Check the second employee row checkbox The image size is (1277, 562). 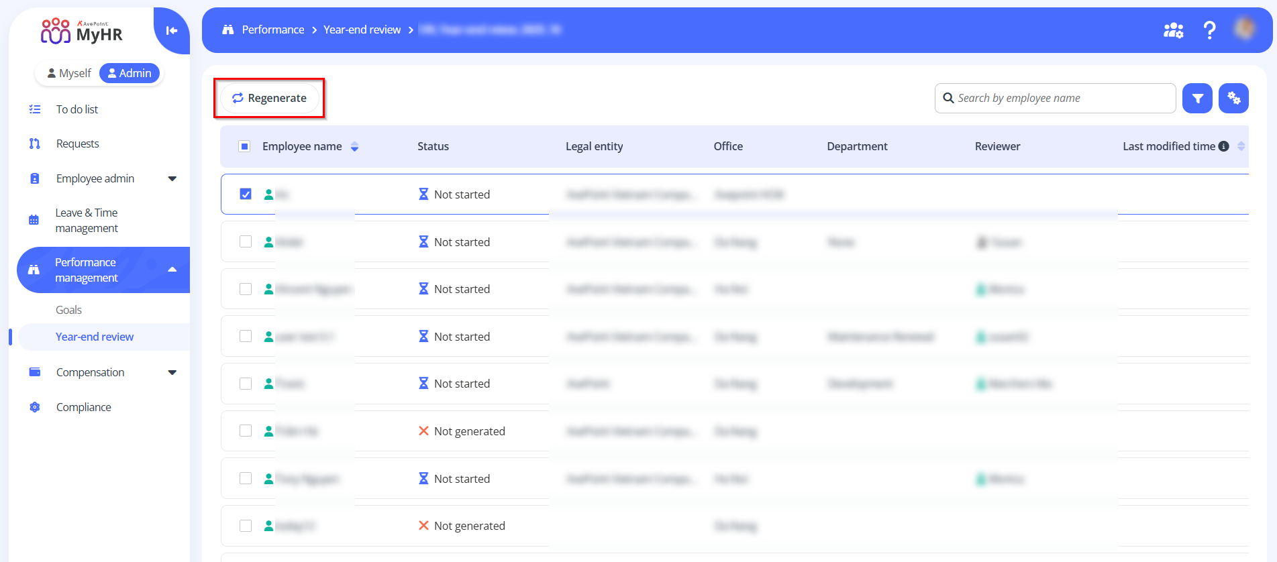coord(246,241)
